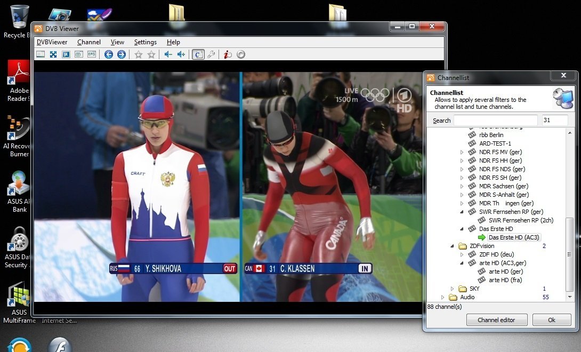The width and height of the screenshot is (581, 352).
Task: Collapse the ZDFvision folder
Action: (x=453, y=246)
